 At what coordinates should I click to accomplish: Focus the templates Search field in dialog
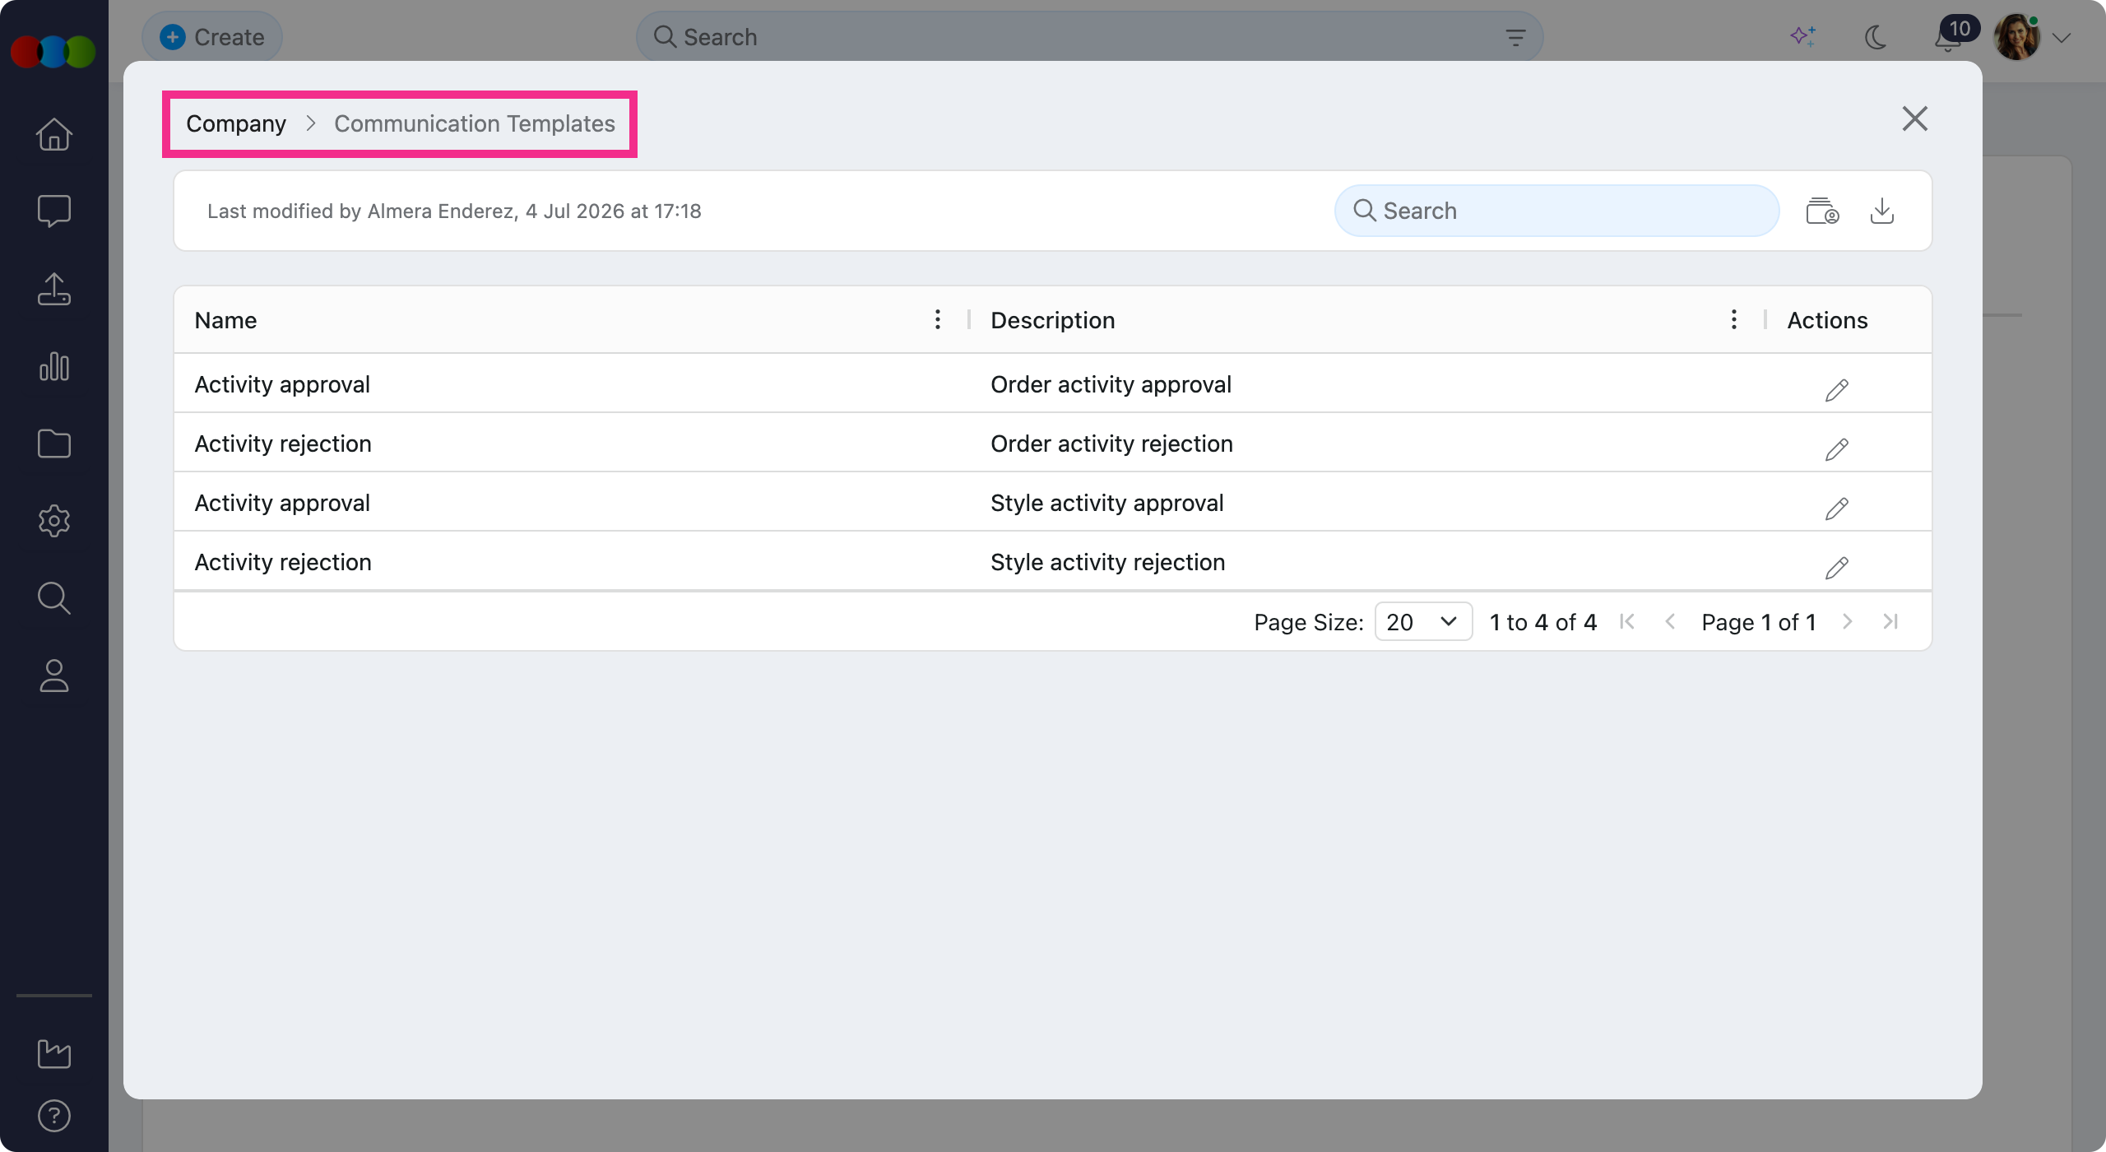pyautogui.click(x=1556, y=211)
